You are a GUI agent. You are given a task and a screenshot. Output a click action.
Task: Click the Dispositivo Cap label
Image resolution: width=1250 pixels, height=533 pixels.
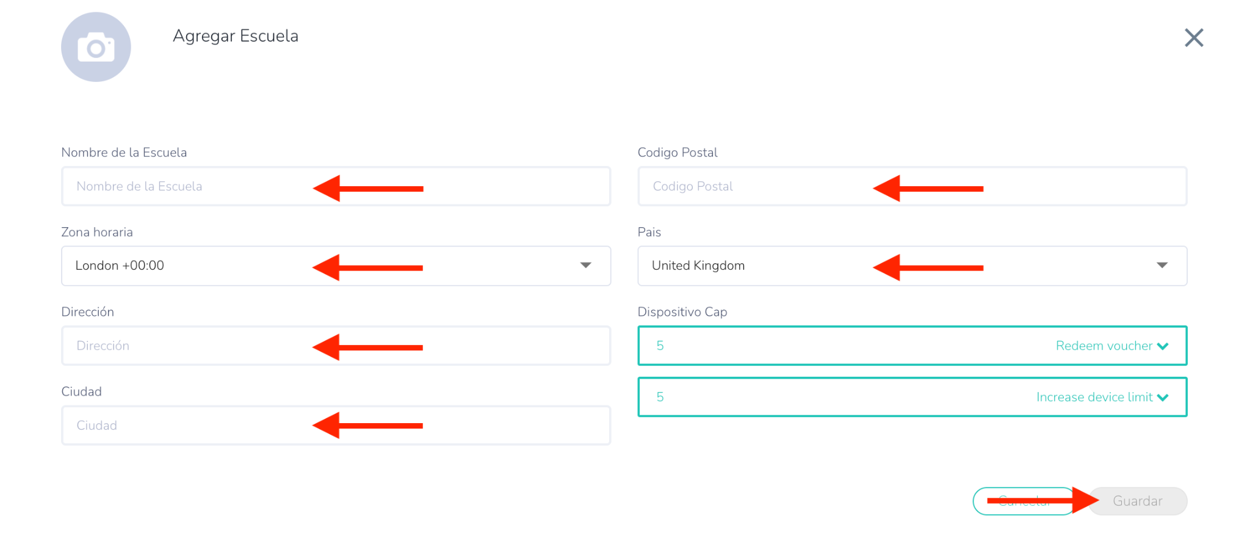pyautogui.click(x=682, y=312)
